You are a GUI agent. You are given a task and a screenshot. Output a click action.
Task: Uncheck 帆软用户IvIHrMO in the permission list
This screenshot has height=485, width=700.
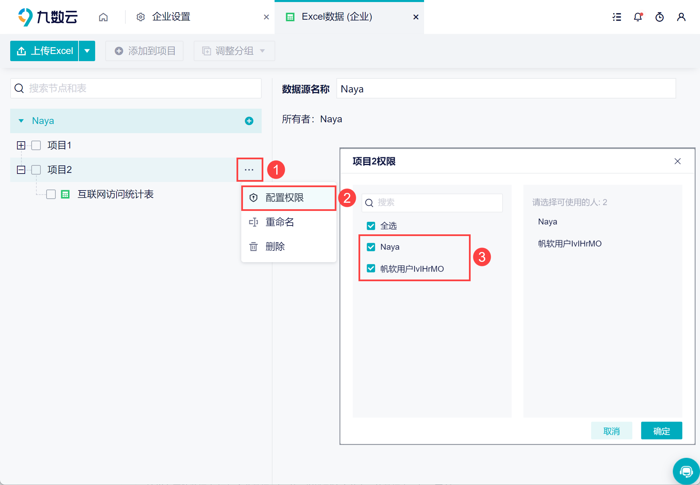(371, 269)
